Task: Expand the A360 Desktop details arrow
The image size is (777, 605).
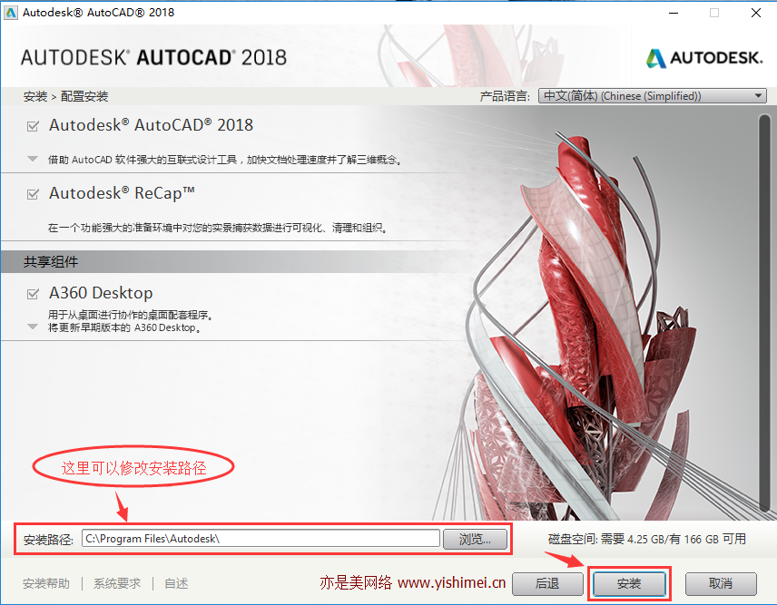Action: [x=33, y=327]
